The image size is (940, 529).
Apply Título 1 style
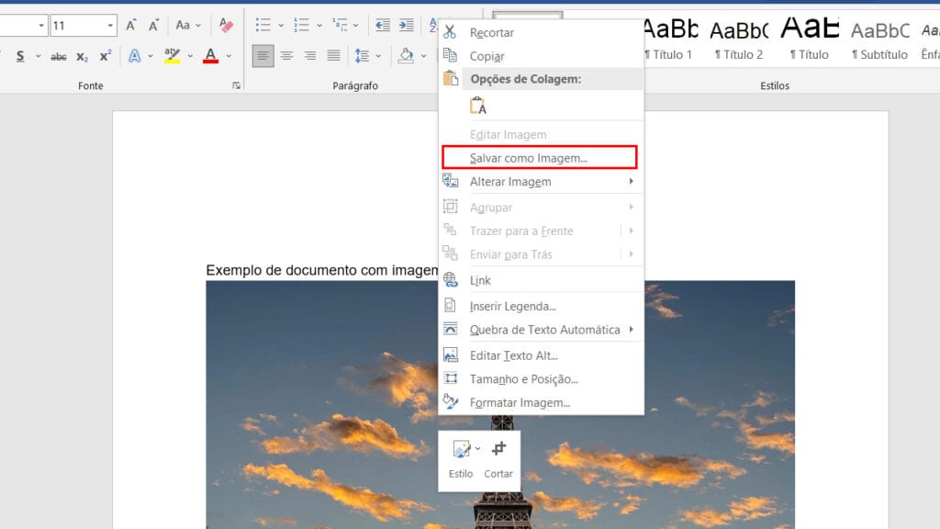(669, 39)
